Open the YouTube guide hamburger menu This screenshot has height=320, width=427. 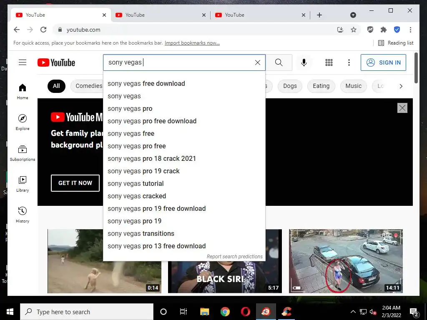[x=23, y=62]
